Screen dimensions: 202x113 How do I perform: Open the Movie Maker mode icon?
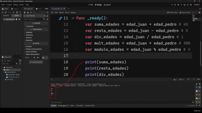click(x=191, y=5)
